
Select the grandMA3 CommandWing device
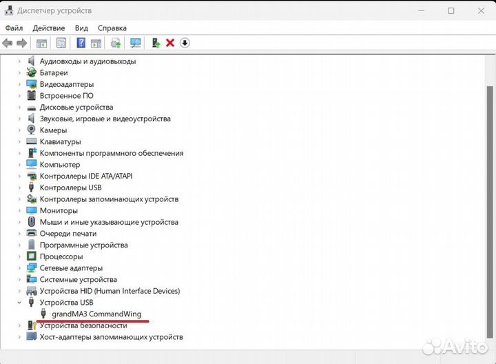click(x=96, y=314)
